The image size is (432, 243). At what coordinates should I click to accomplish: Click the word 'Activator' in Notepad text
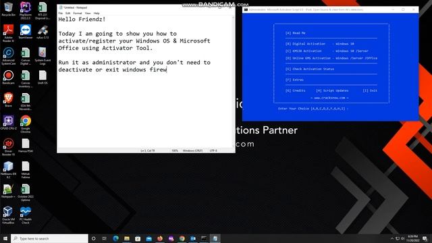117,48
